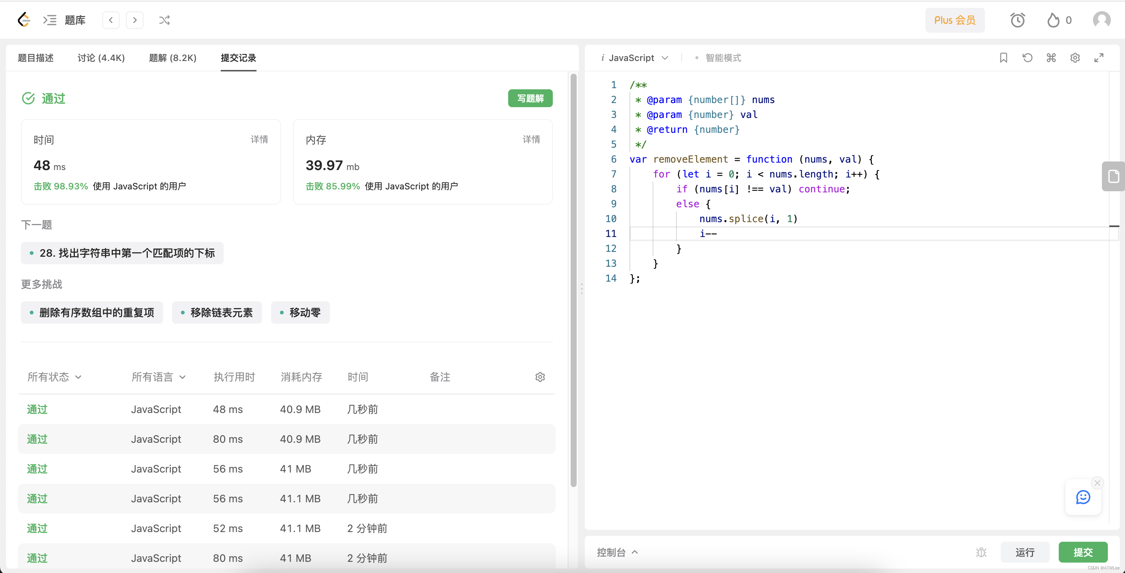Click the flame/streak counter icon
The width and height of the screenshot is (1125, 573).
point(1054,20)
